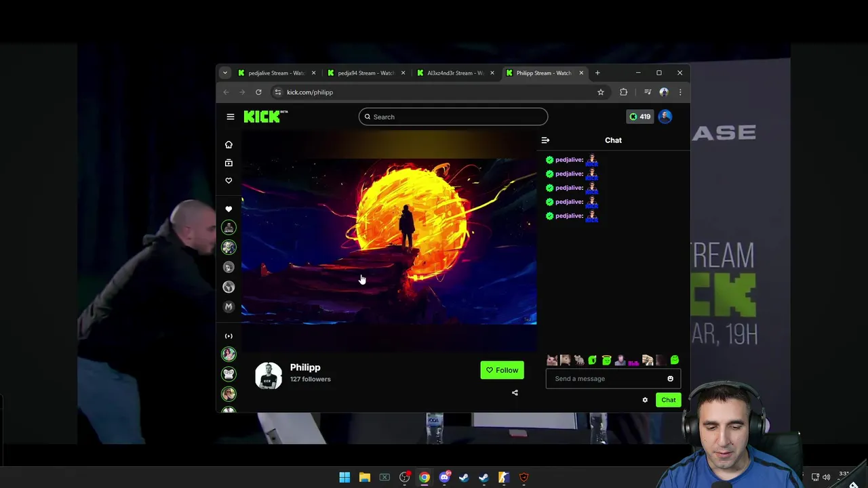Open the sidebar channel with M avatar
The width and height of the screenshot is (868, 488).
click(229, 307)
